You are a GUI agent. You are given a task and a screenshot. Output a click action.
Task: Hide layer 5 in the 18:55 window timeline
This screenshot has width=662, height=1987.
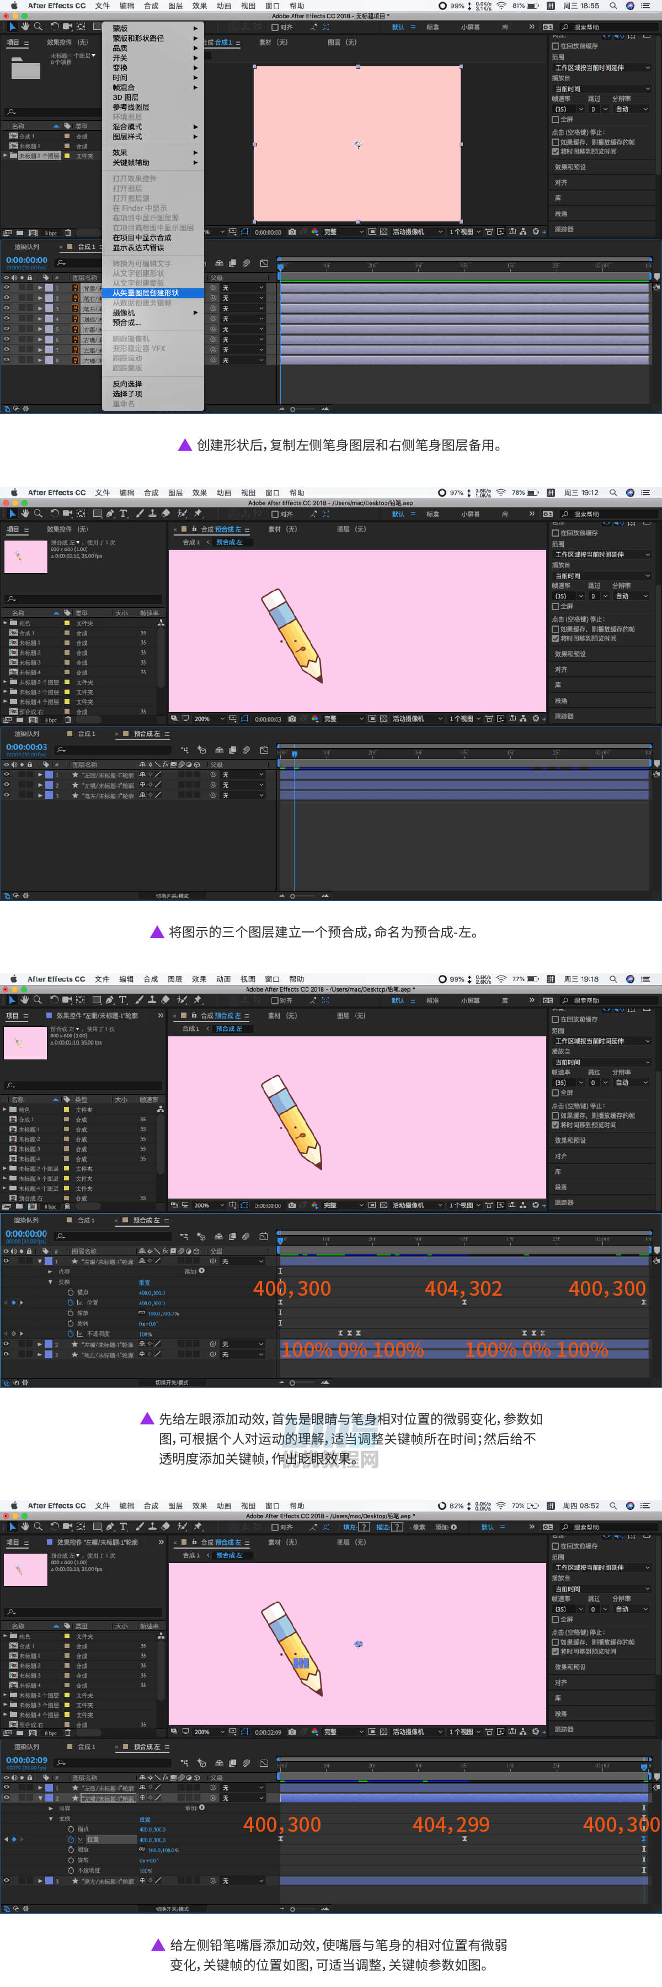coord(7,328)
